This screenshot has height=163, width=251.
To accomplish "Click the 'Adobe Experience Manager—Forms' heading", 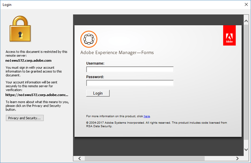I will point(117,53).
